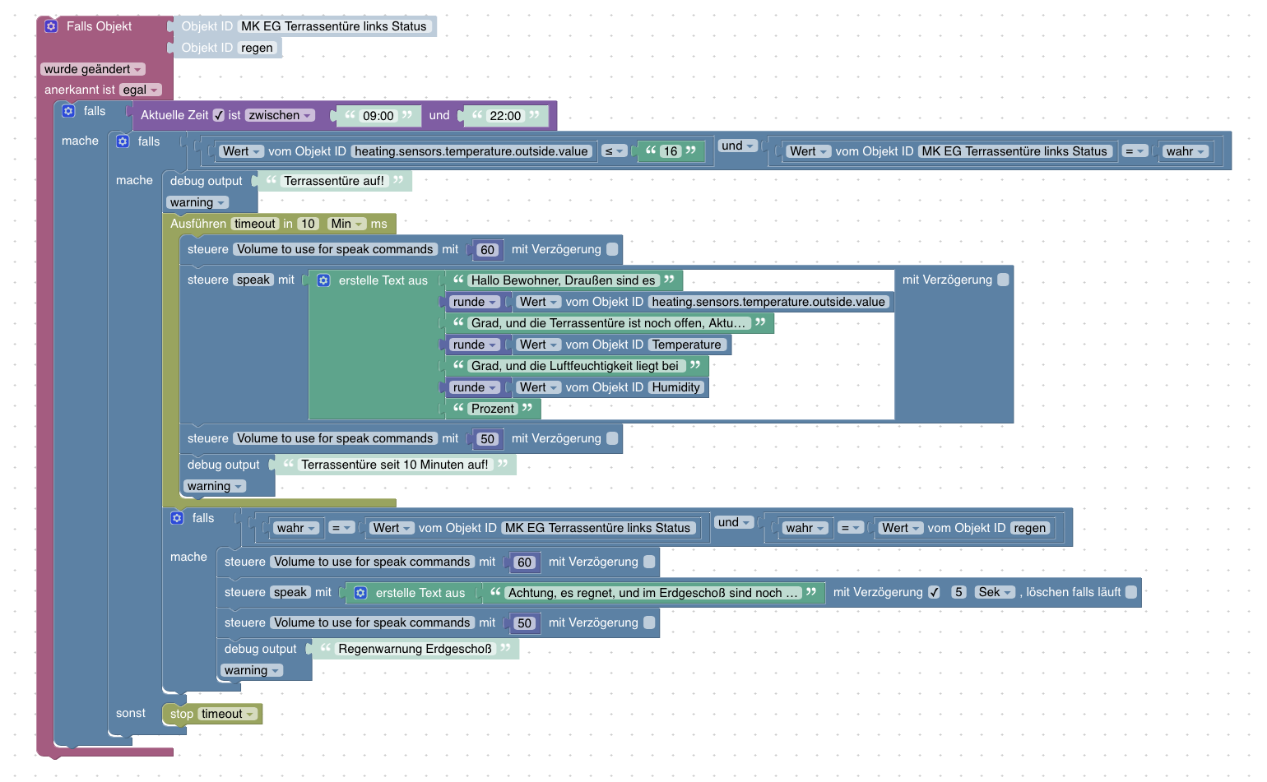Viewport: 1267px width, 782px height.
Task: Click threshold value 16 field
Action: (x=671, y=151)
